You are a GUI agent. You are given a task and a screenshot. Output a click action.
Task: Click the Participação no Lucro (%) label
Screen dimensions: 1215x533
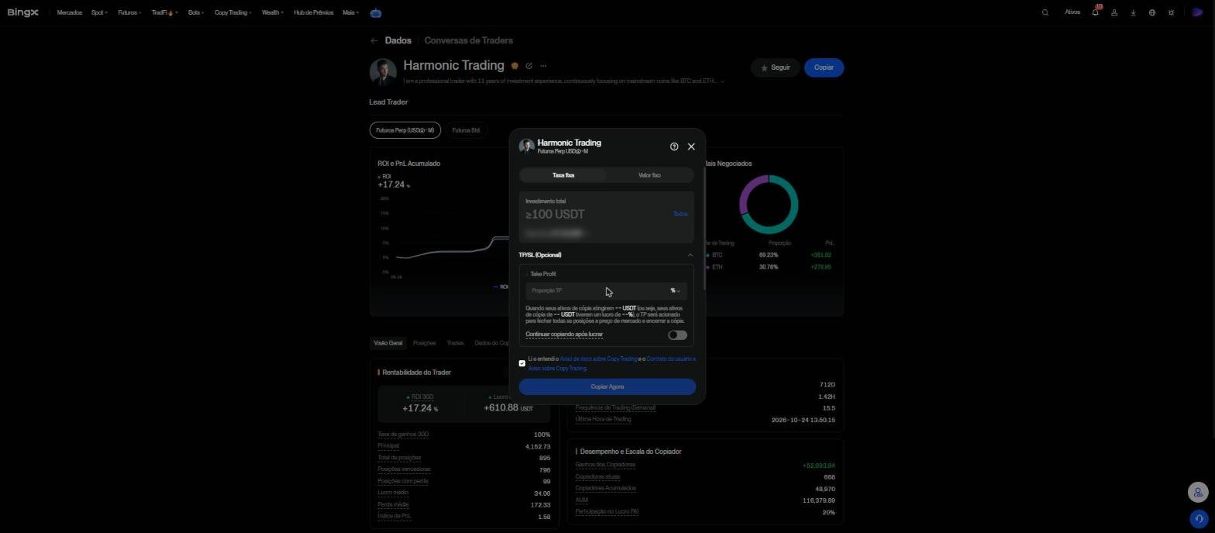coord(607,511)
